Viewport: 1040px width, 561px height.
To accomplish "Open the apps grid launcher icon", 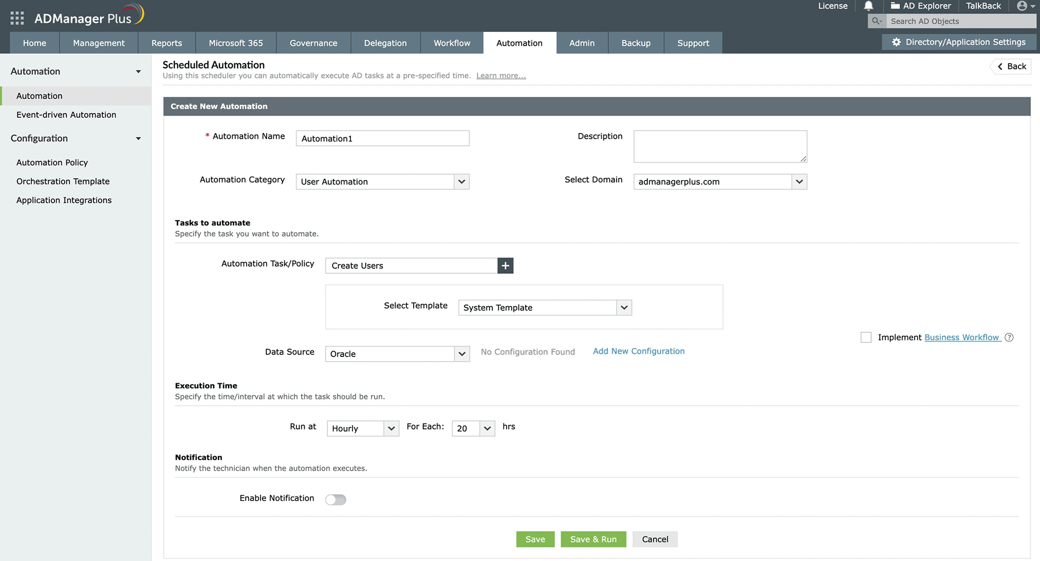I will coord(17,18).
